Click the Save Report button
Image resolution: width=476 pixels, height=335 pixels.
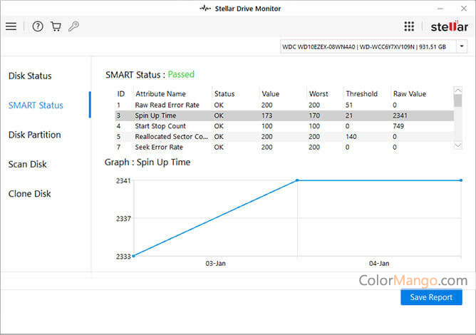431,297
